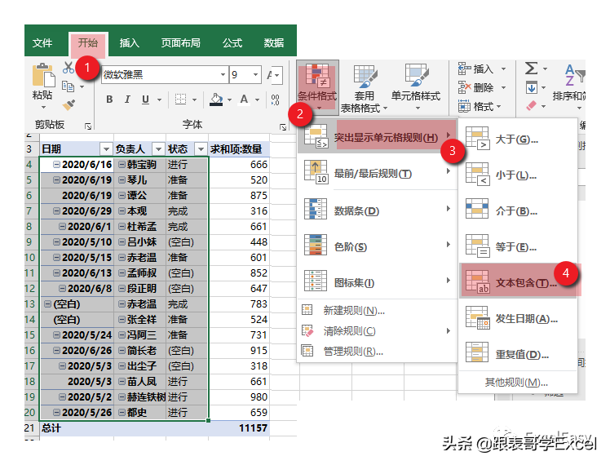Open 图标集 submenu
Image resolution: width=610 pixels, height=465 pixels.
tap(378, 282)
